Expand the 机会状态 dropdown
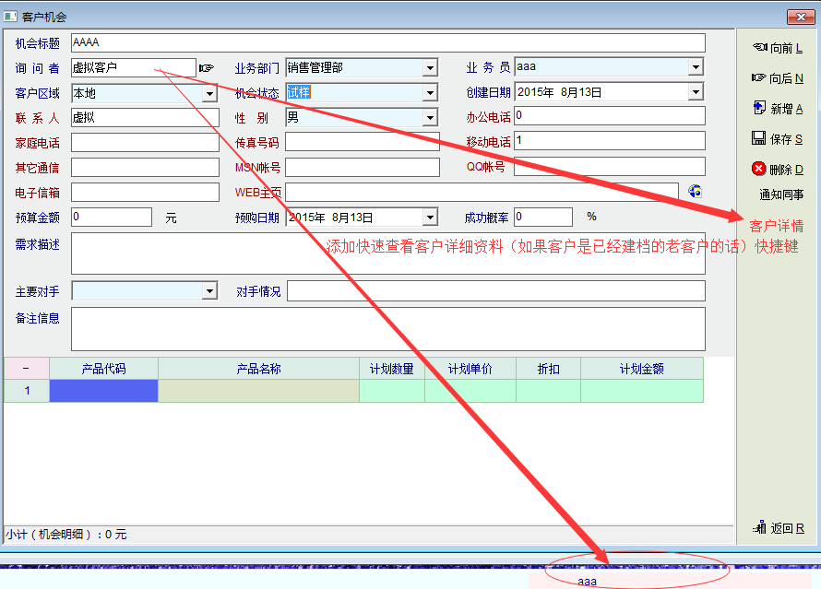 coord(429,92)
